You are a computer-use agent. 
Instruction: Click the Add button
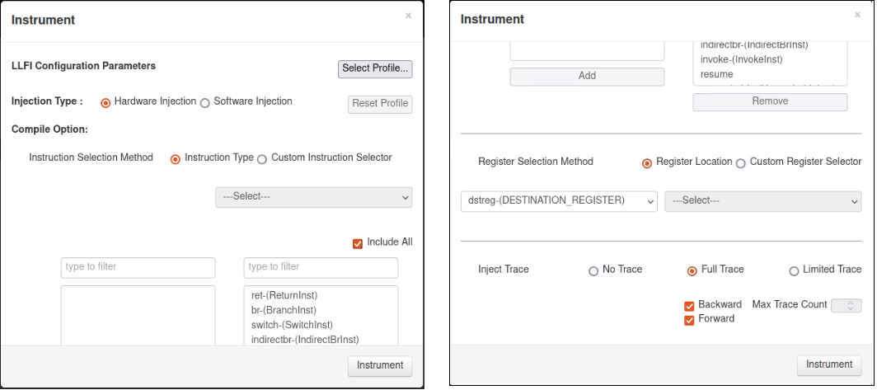point(587,76)
